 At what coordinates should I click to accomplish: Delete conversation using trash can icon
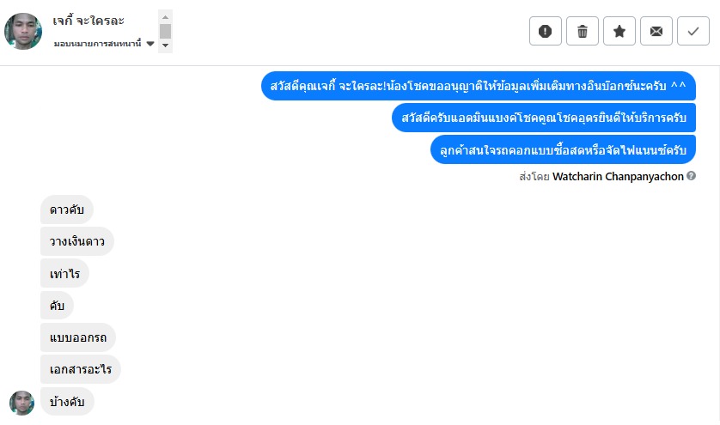coord(583,31)
